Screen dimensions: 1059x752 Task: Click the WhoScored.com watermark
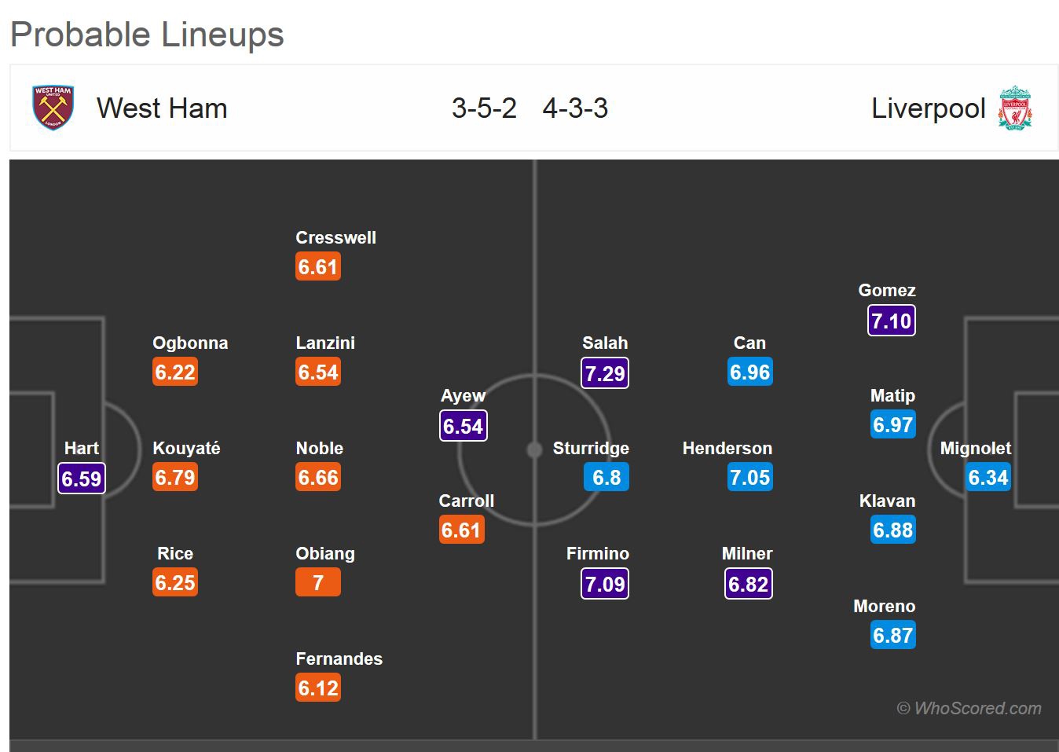click(x=969, y=708)
